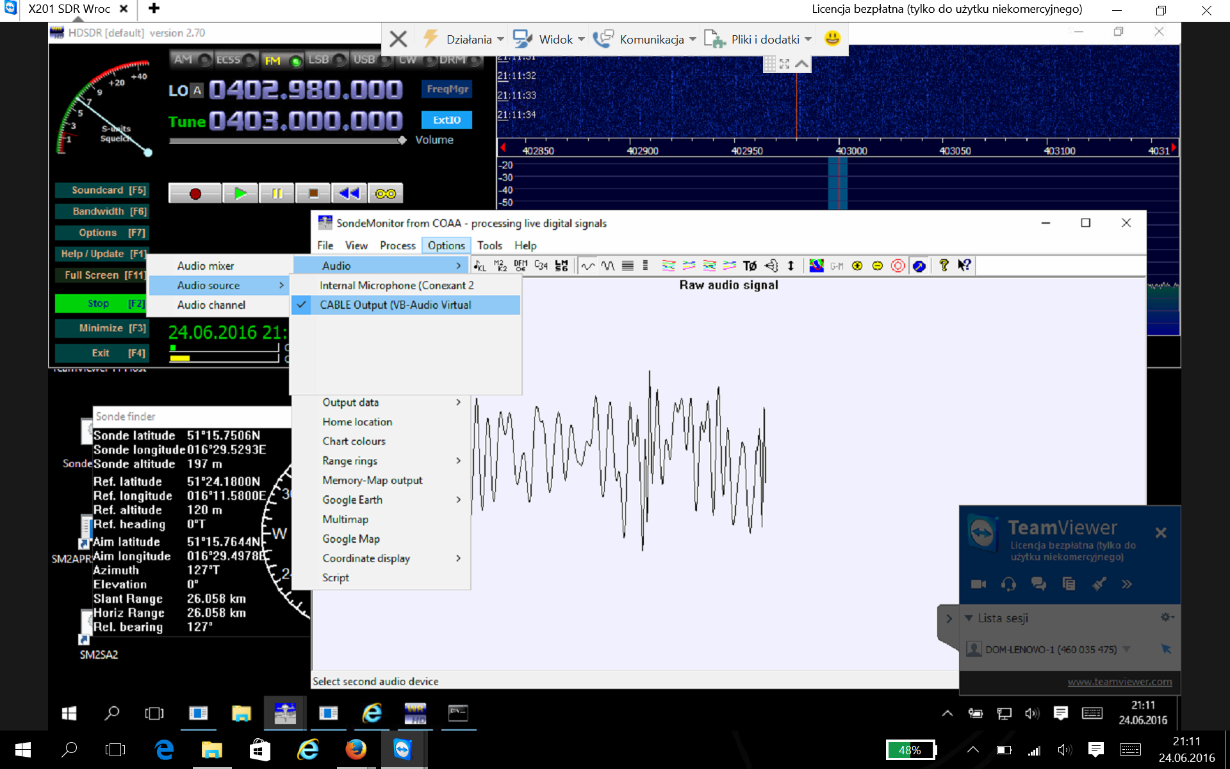
Task: Click the red range rings icon
Action: coord(898,265)
